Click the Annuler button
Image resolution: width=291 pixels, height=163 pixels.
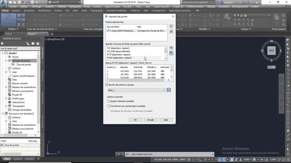click(x=151, y=120)
